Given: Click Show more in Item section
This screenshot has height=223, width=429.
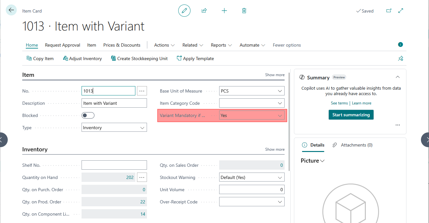Looking at the screenshot, I should coord(275,75).
